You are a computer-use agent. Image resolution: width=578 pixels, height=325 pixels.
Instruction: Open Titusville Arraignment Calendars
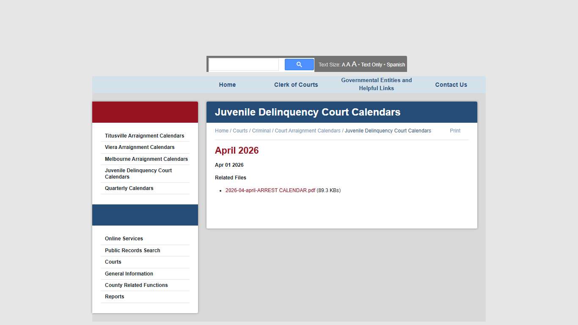point(144,135)
